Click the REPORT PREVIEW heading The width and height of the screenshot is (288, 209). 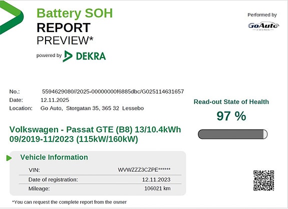tap(65, 34)
